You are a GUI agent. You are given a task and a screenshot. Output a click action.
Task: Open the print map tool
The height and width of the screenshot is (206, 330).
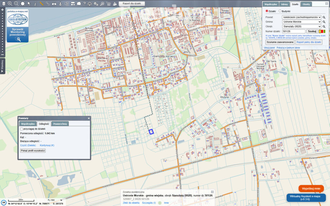point(54,4)
